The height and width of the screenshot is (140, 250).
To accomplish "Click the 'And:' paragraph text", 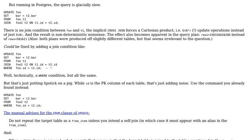I will (8, 133).
